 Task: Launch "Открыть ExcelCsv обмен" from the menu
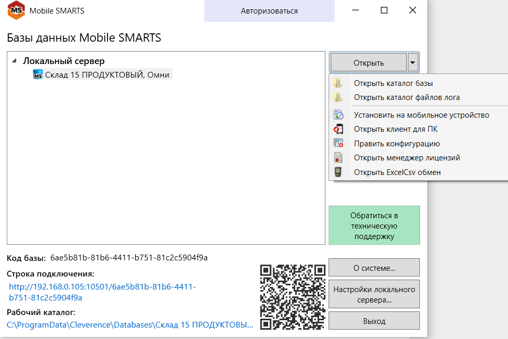[x=418, y=172]
